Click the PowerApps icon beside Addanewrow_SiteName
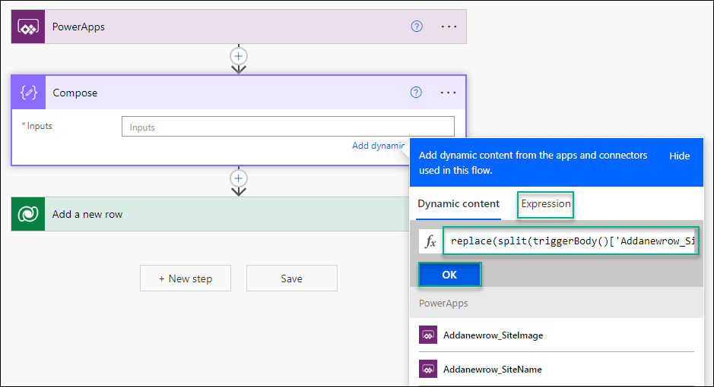Screen dimensions: 714x387 pos(428,370)
